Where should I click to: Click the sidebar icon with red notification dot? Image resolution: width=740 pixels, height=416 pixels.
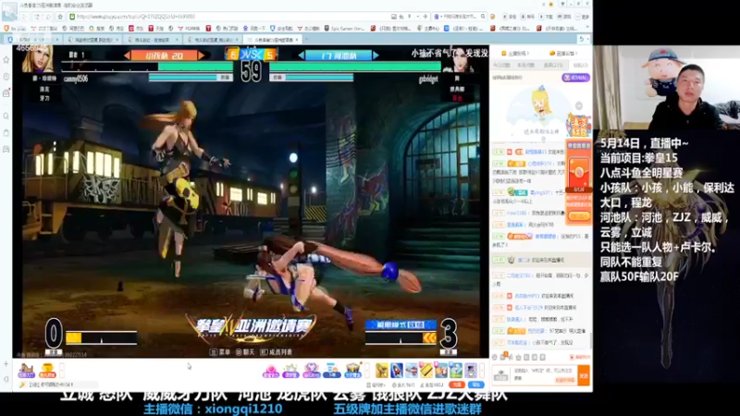tap(6, 93)
